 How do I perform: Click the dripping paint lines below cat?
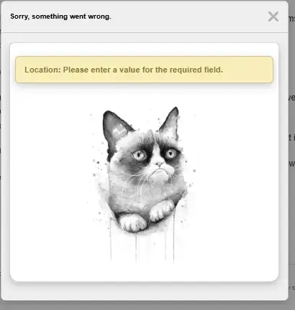click(x=142, y=246)
